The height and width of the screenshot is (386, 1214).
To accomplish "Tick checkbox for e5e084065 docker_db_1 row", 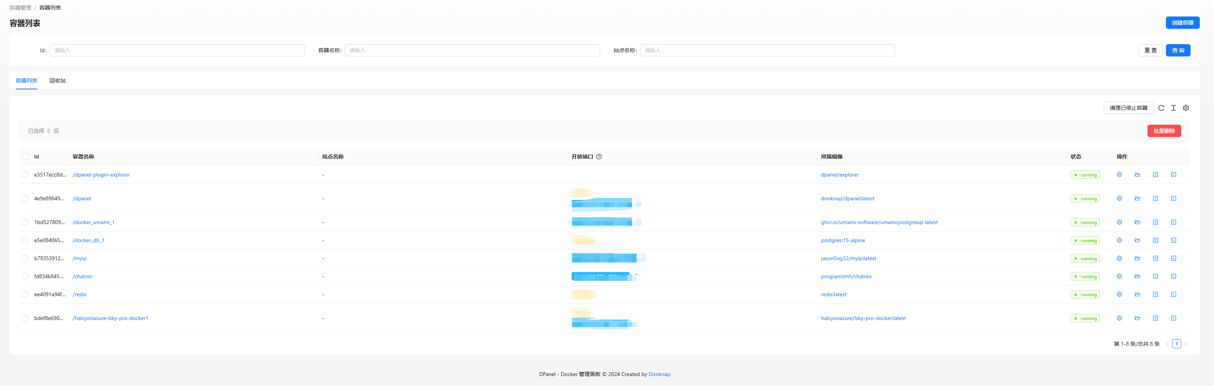I will 25,240.
